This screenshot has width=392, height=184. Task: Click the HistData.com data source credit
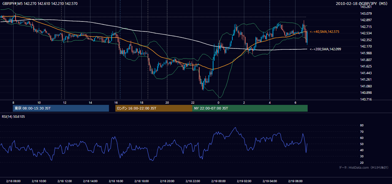tap(364, 167)
